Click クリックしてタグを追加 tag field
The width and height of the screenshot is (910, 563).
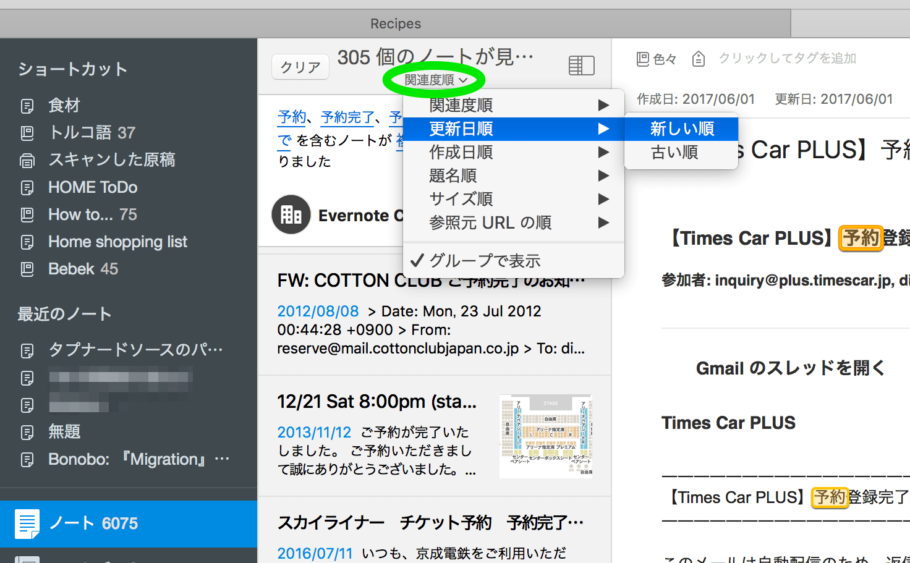(x=787, y=59)
